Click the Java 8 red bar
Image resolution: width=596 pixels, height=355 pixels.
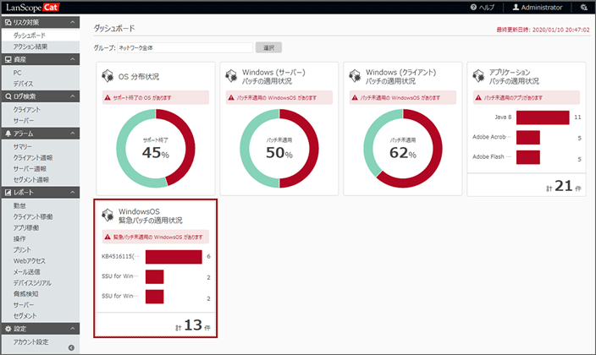pos(540,117)
